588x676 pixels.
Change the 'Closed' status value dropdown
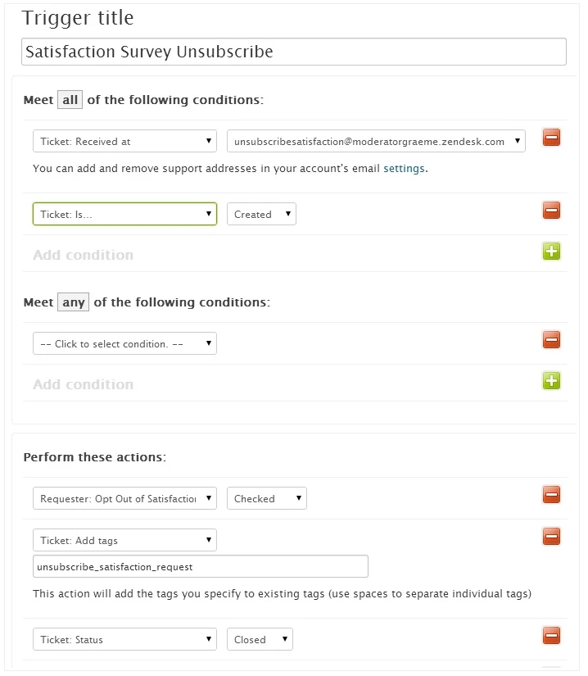click(x=260, y=639)
